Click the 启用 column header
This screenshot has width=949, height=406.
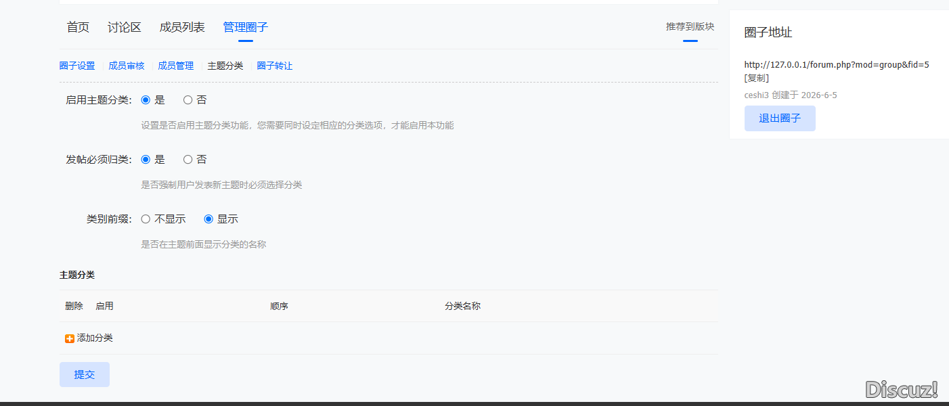pos(104,306)
